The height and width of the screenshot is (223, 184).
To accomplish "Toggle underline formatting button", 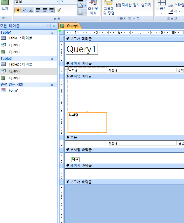I will (x=31, y=10).
